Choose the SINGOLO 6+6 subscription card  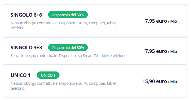[x=95, y=21]
